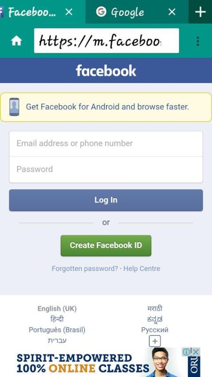Close the Facebook tab
The height and width of the screenshot is (377, 212).
click(x=69, y=12)
